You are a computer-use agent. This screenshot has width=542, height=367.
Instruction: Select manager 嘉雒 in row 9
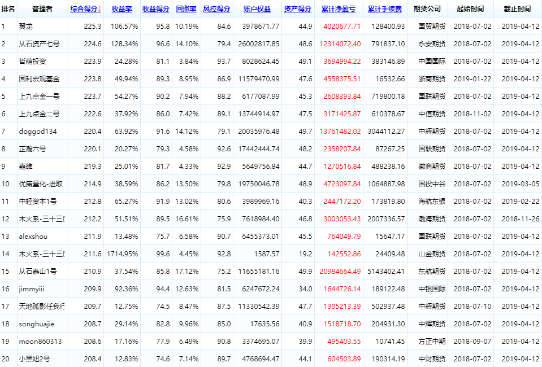(x=26, y=167)
